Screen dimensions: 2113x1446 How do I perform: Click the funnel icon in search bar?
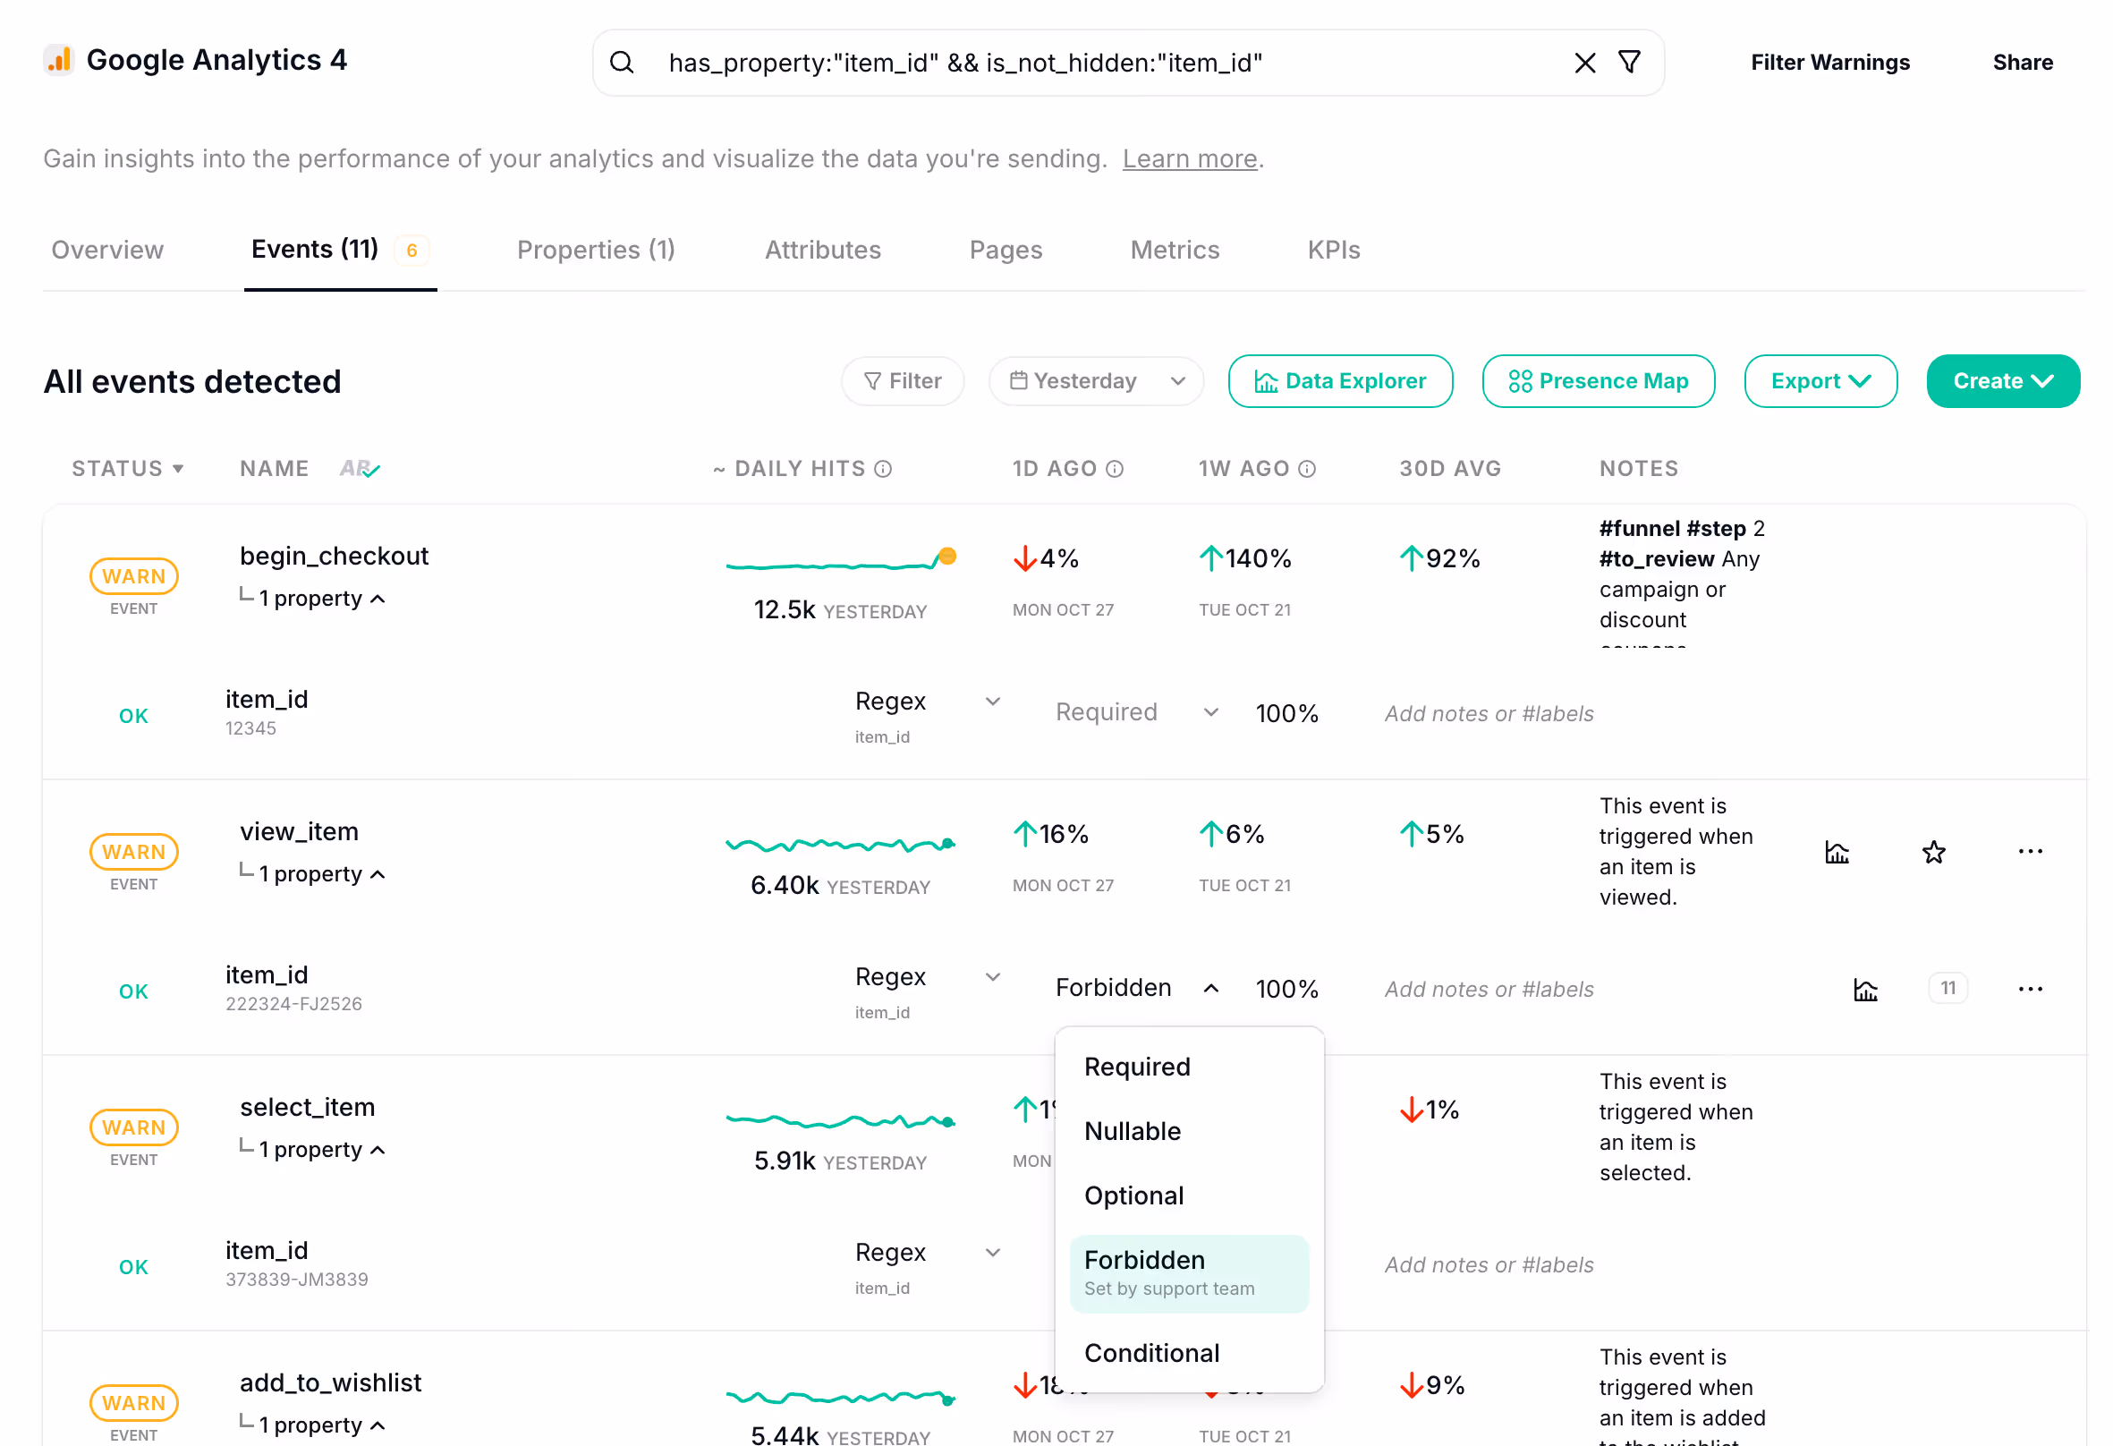tap(1629, 62)
